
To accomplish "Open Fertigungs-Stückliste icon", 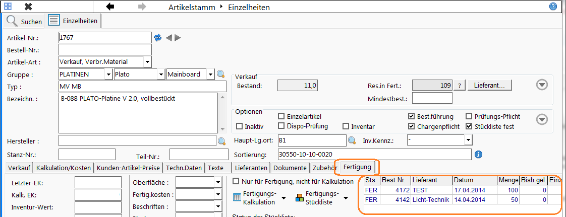I will [300, 197].
